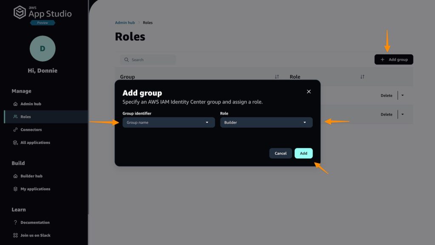Viewport: 435px width, 245px height.
Task: Click the Admin hub home icon
Action: [16, 104]
